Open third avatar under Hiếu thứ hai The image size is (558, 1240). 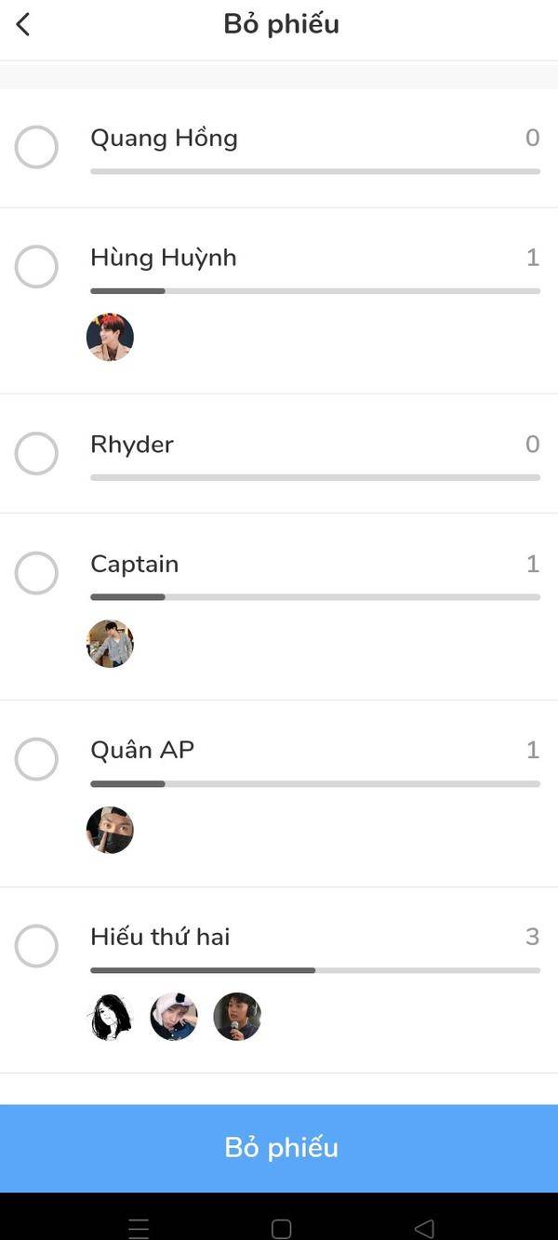point(237,1017)
